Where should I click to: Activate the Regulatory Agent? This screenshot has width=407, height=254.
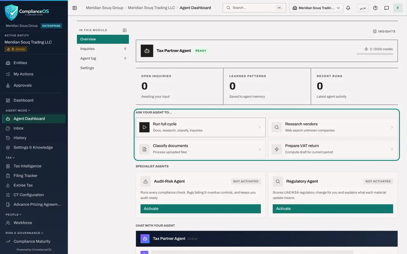333,209
